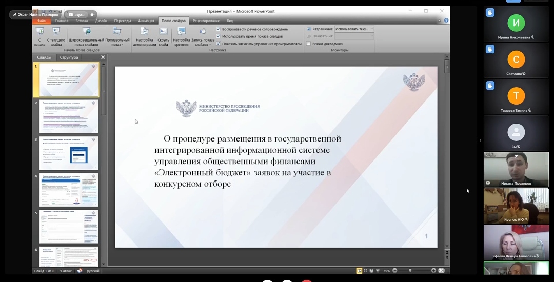
Task: Switch to Структура pane tab
Action: [69, 57]
